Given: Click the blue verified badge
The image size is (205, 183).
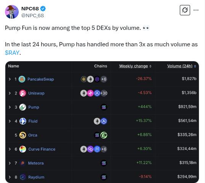Looking at the screenshot, I should tap(43, 9).
